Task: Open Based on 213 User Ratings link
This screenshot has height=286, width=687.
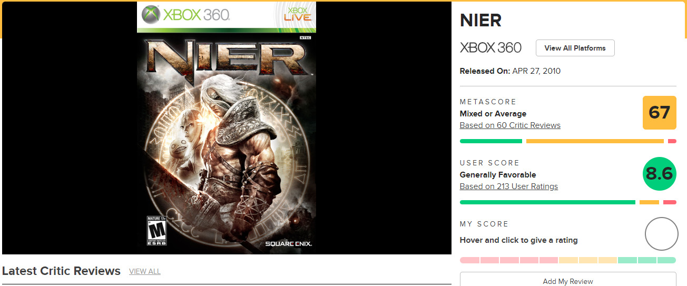Action: (509, 186)
